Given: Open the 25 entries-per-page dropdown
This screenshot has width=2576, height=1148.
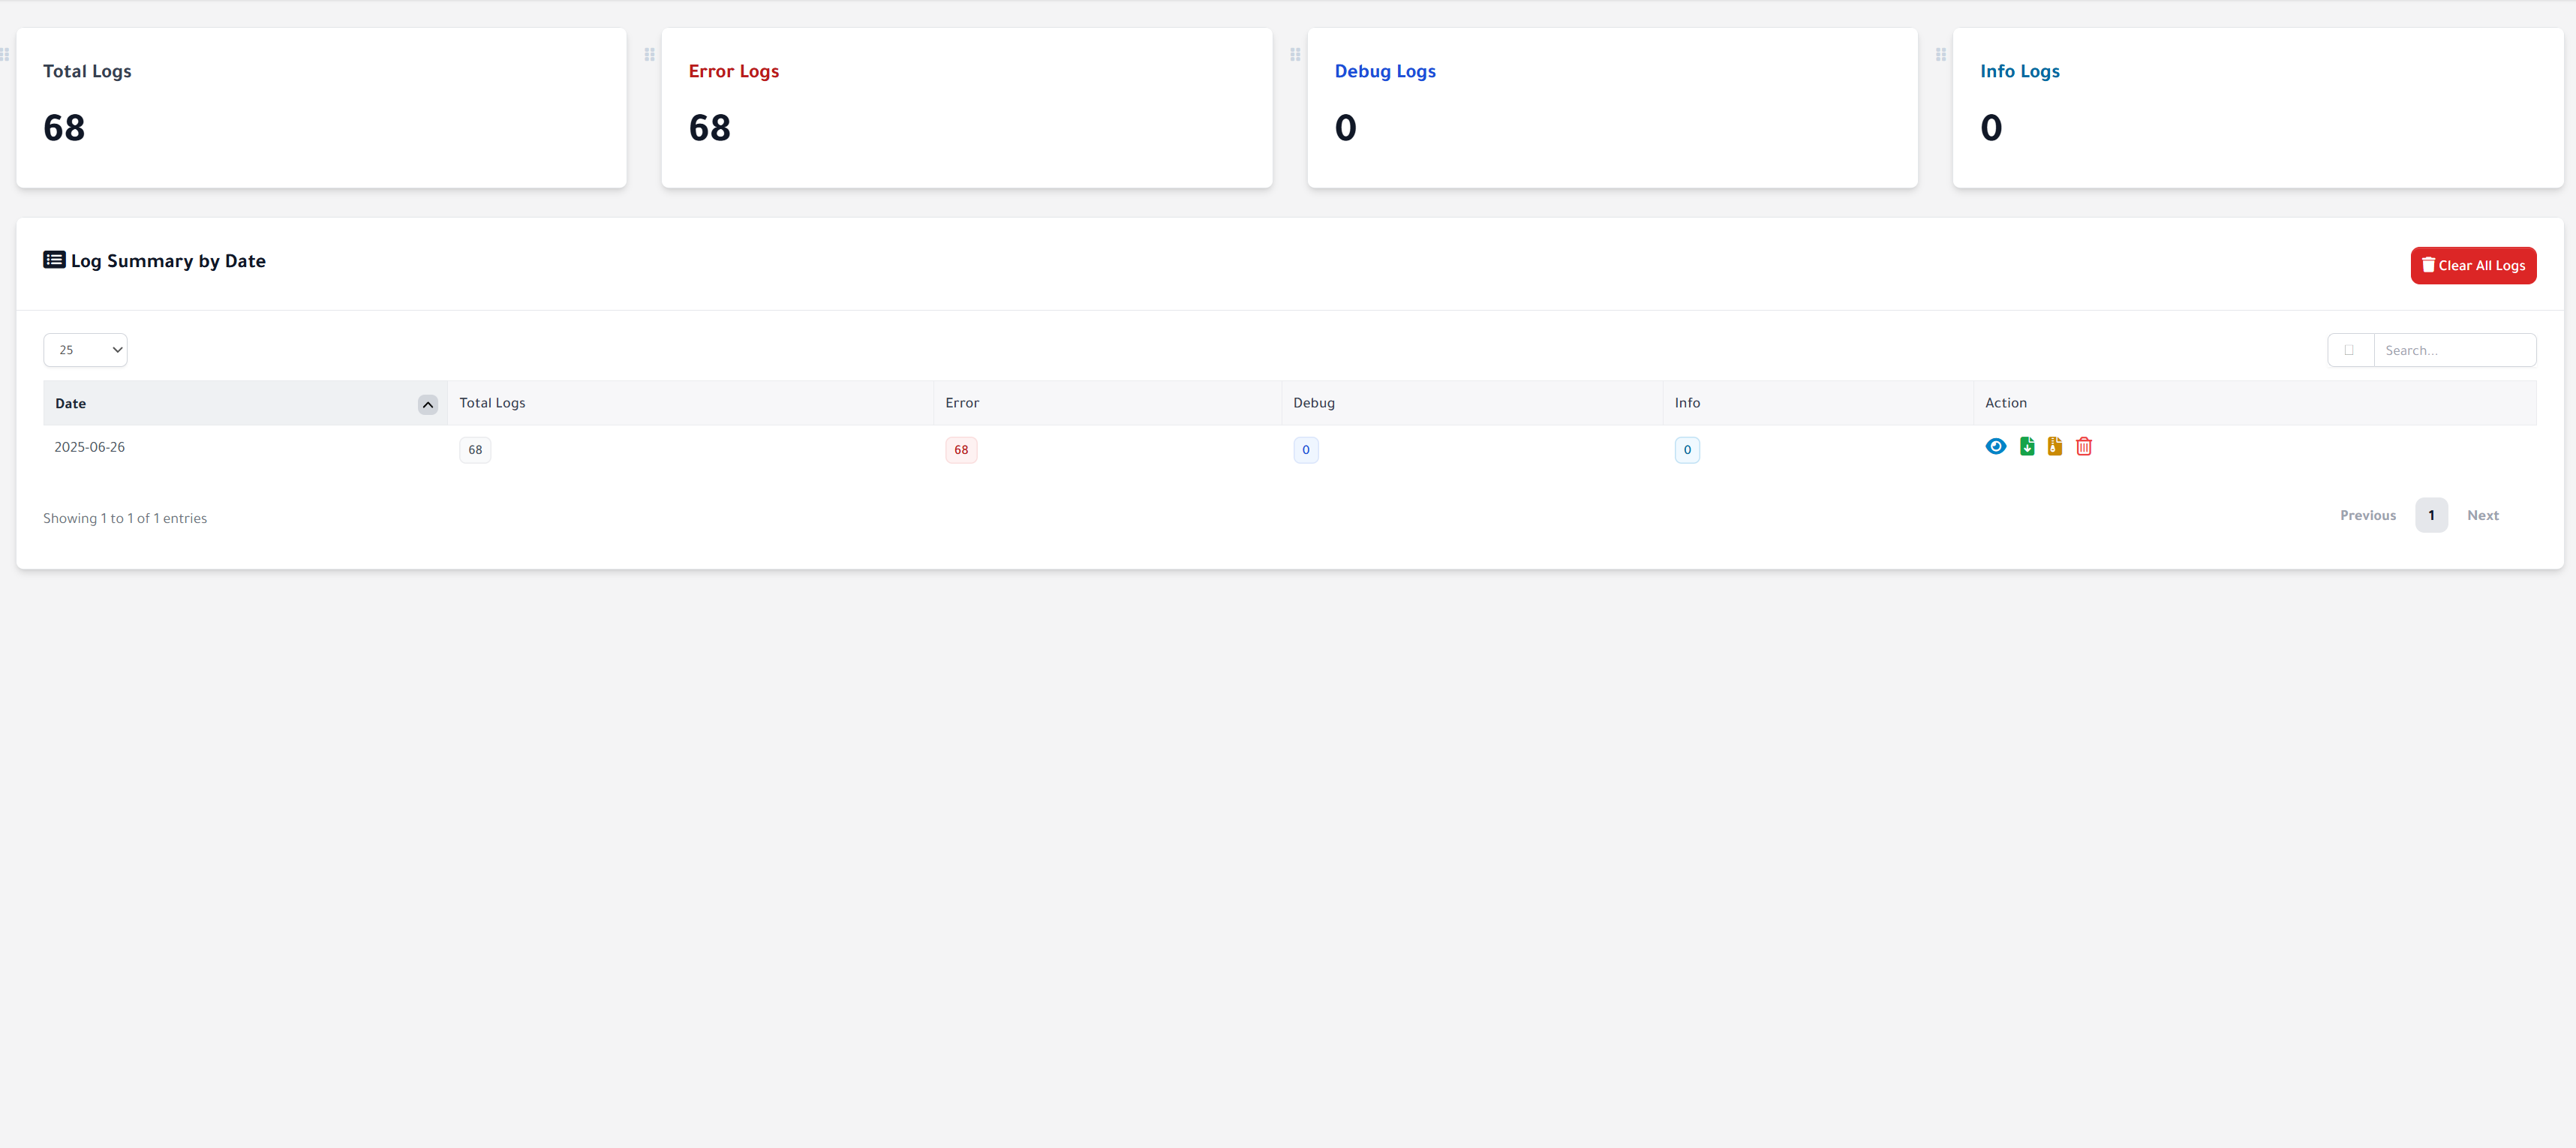Looking at the screenshot, I should (85, 350).
